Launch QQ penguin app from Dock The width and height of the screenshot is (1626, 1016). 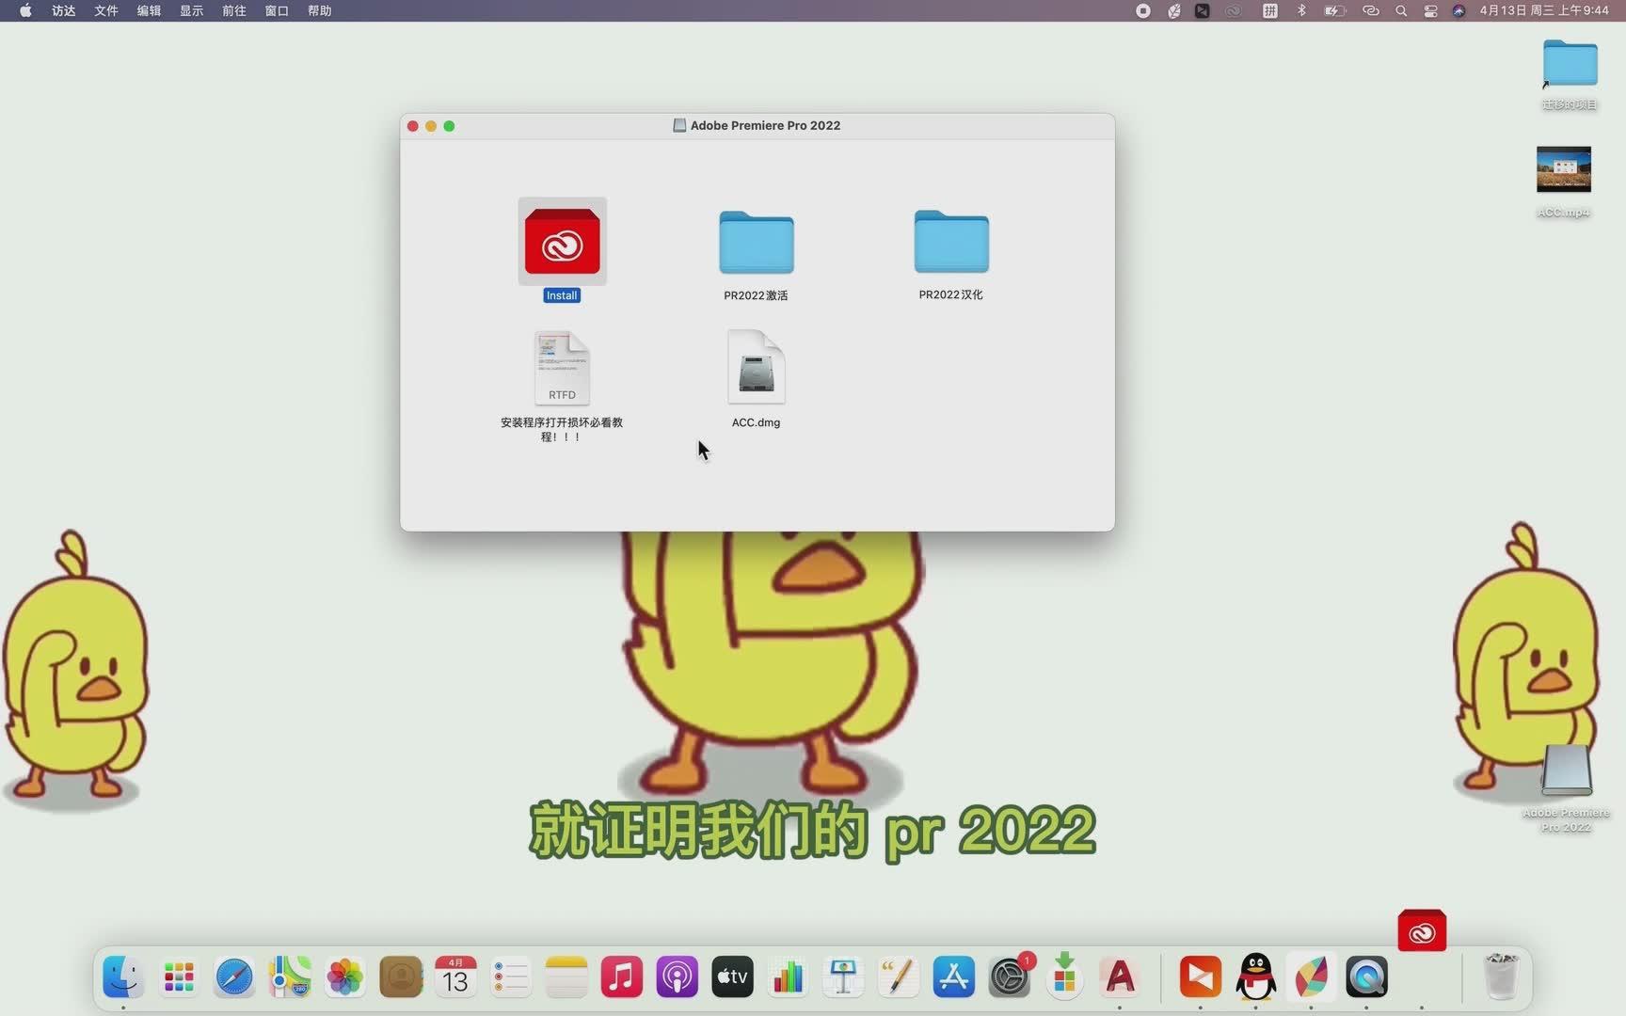pos(1256,977)
